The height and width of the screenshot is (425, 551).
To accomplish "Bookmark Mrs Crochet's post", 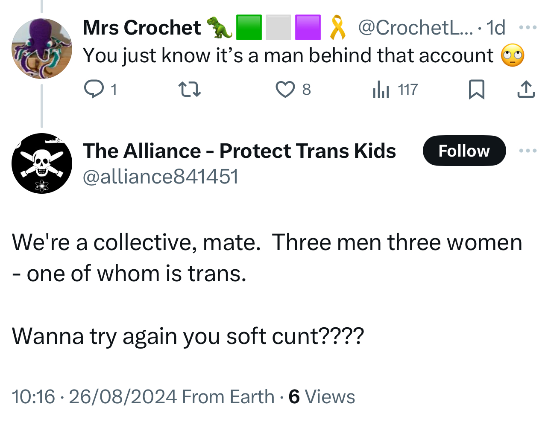I will (476, 90).
